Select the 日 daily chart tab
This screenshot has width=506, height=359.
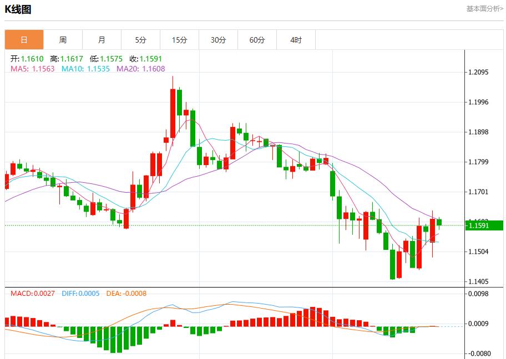tap(24, 40)
